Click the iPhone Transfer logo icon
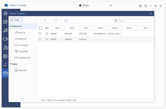 6,5
